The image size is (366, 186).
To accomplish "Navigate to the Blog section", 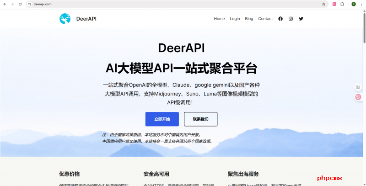I will [249, 19].
